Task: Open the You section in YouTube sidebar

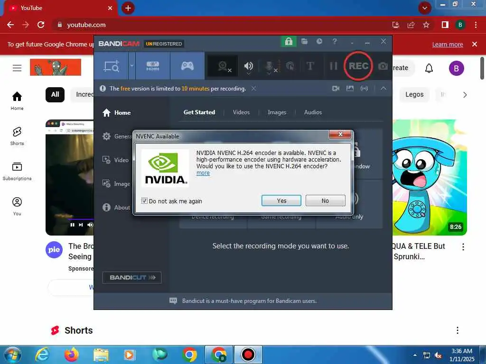Action: click(x=17, y=207)
